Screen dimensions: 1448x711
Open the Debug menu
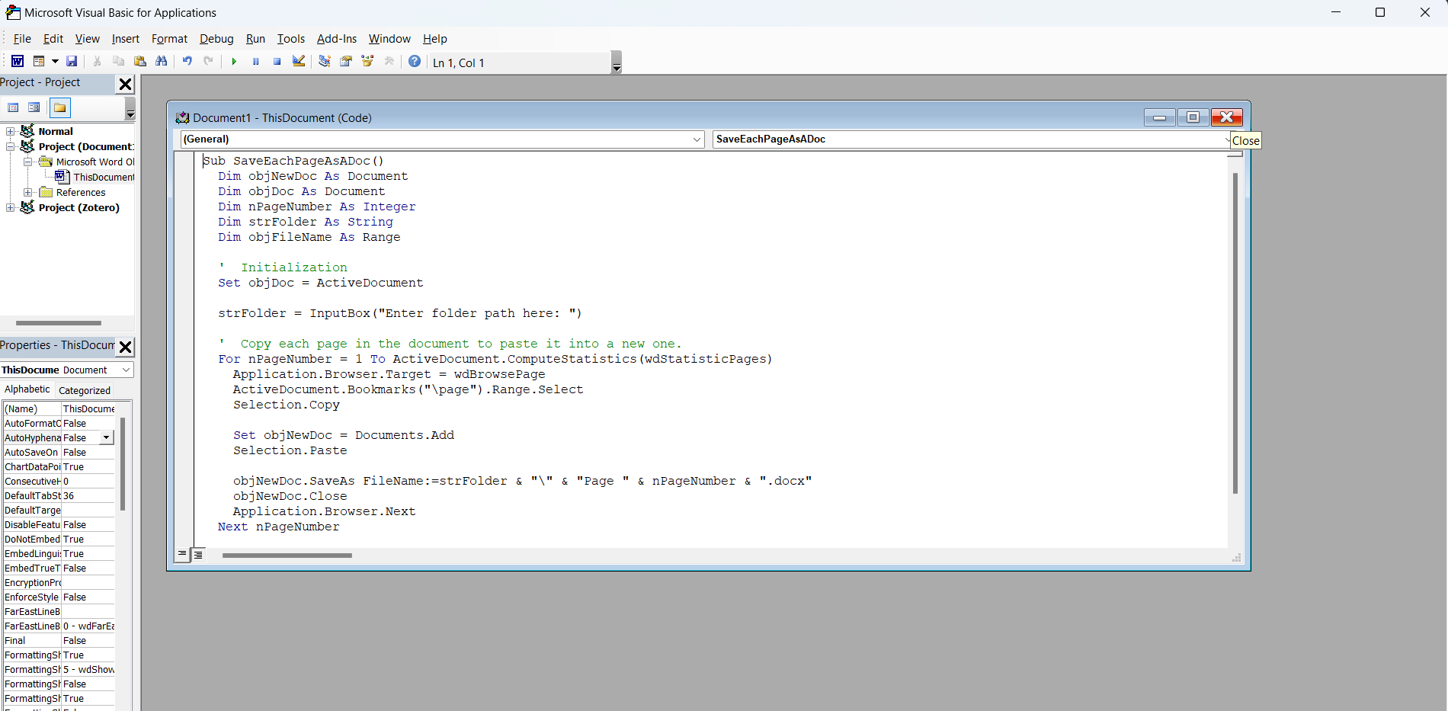216,39
